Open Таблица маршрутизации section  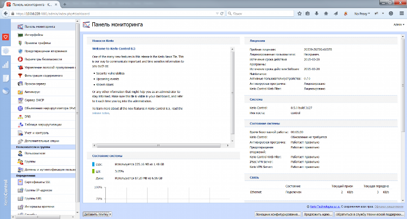point(43,124)
